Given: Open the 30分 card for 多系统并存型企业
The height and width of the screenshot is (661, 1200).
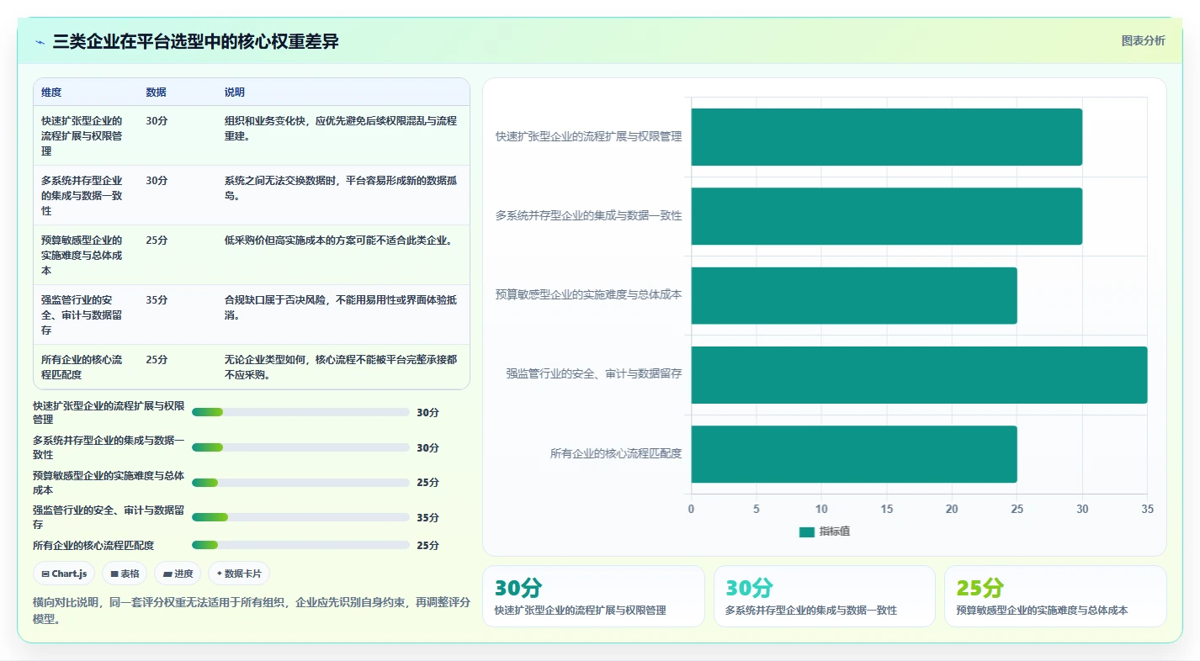Looking at the screenshot, I should point(825,596).
